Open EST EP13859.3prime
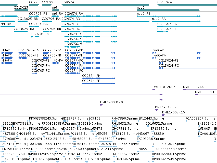Screen dimensions: 217x163 163,129
